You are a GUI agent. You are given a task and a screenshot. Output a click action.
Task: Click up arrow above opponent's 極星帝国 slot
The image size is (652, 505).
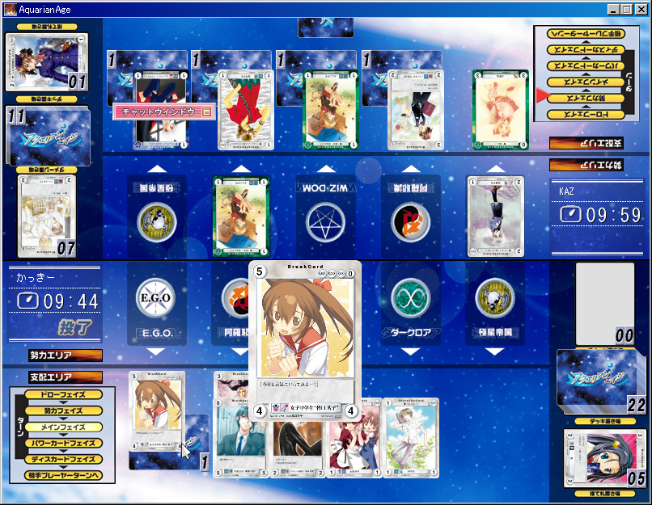[157, 169]
